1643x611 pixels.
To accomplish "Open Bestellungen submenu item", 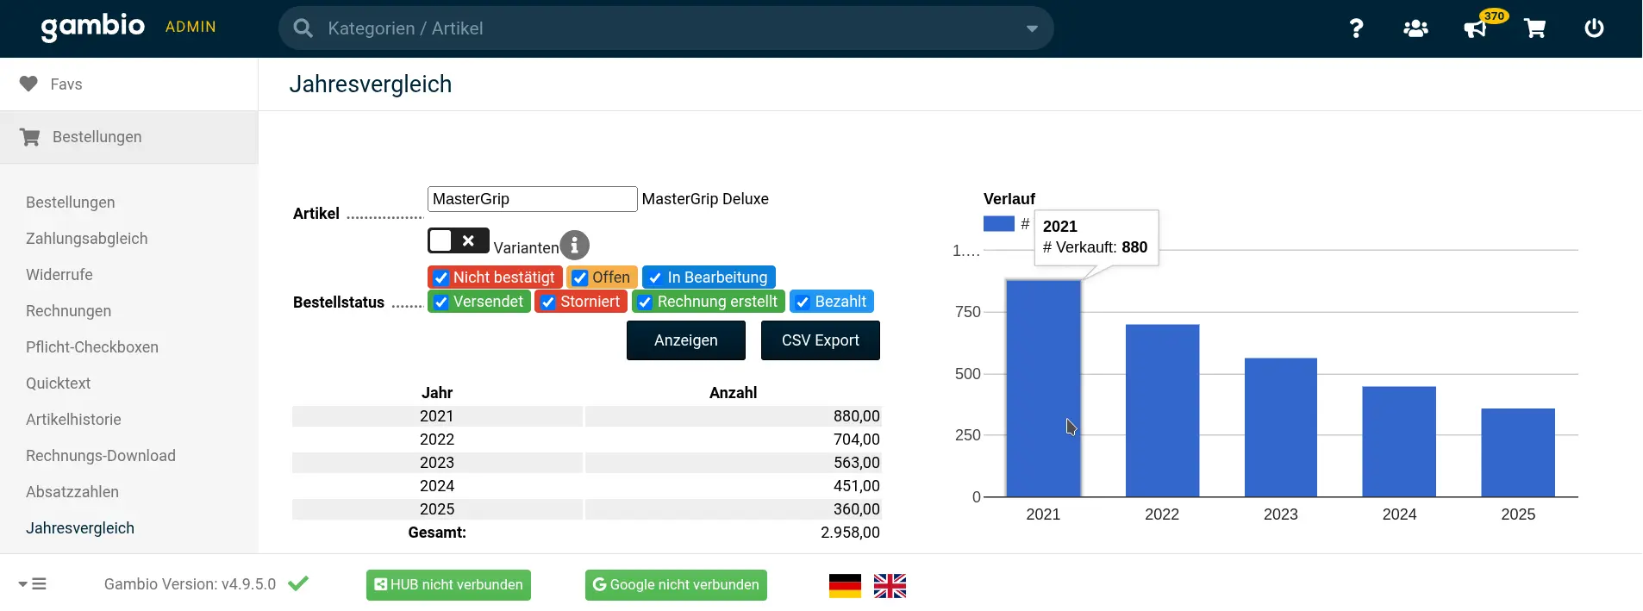I will pos(71,203).
